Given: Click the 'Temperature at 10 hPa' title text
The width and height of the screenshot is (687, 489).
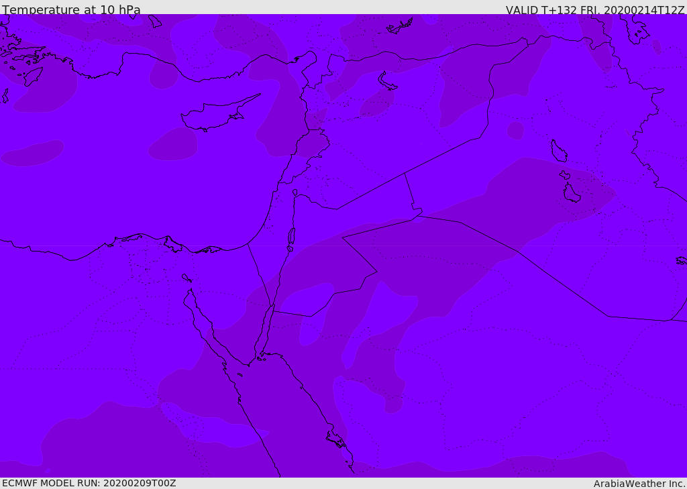Looking at the screenshot, I should tap(71, 9).
